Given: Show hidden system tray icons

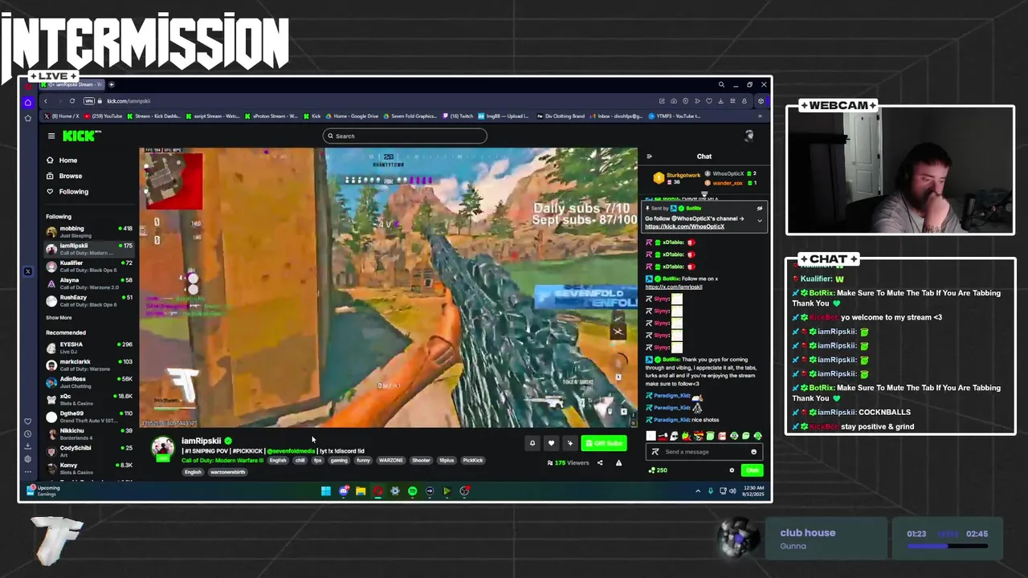Looking at the screenshot, I should (x=698, y=490).
